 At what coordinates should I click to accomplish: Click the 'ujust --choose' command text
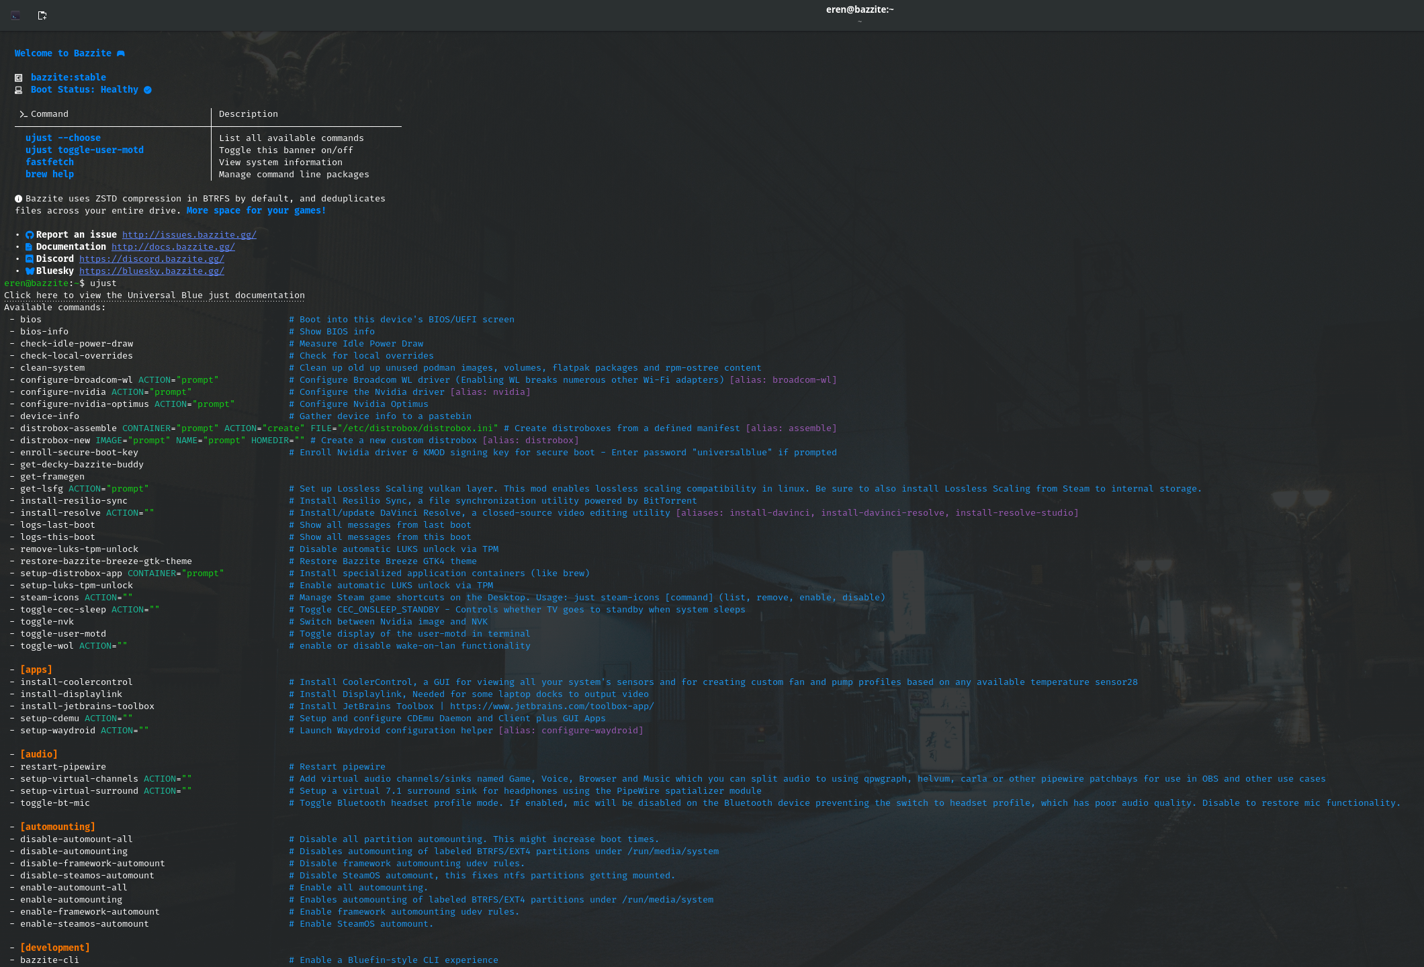63,138
